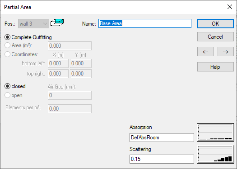Image resolution: width=237 pixels, height=169 pixels.
Task: Click the Cancel button
Action: point(215,37)
